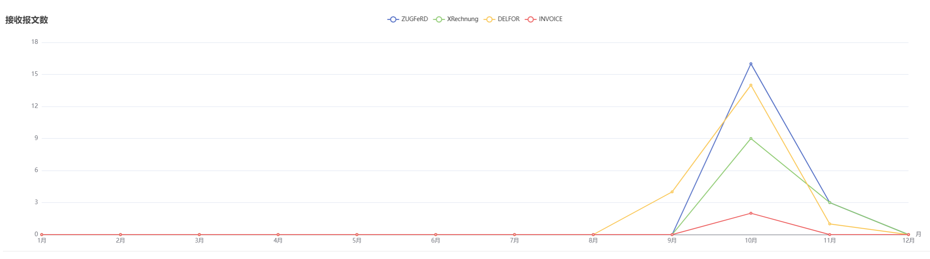
Task: Click the 10月 x-axis label
Action: tap(751, 241)
